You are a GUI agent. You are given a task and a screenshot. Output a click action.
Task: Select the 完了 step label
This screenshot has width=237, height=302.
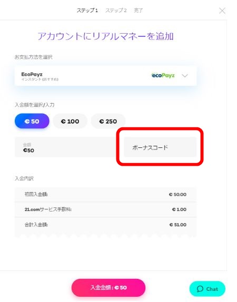(139, 11)
